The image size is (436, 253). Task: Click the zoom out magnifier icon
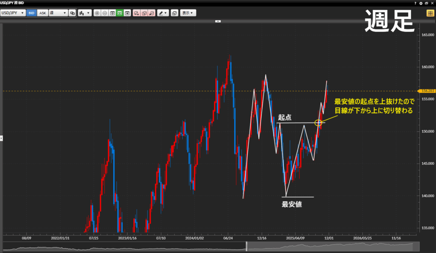click(105, 13)
